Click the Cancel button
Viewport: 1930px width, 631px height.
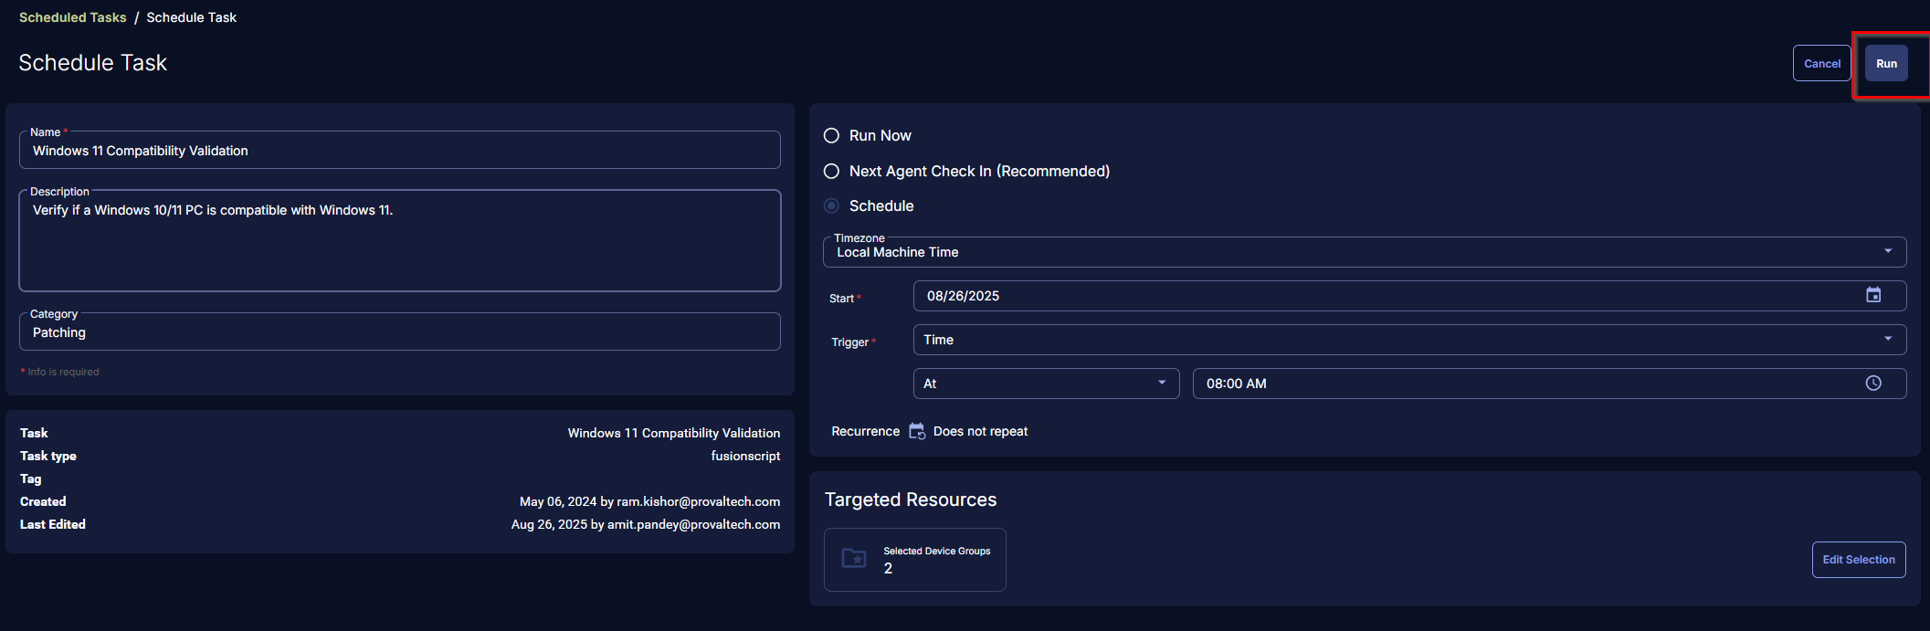point(1822,63)
